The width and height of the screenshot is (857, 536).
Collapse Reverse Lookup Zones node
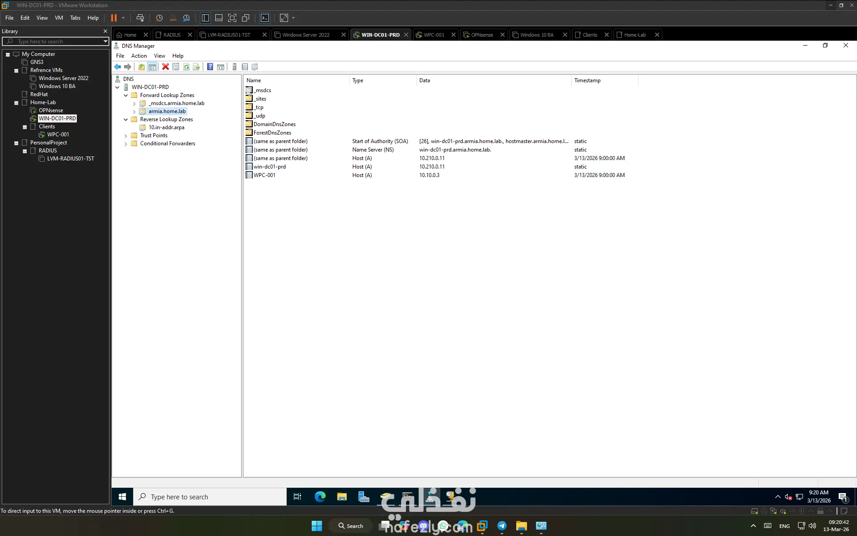tap(125, 119)
